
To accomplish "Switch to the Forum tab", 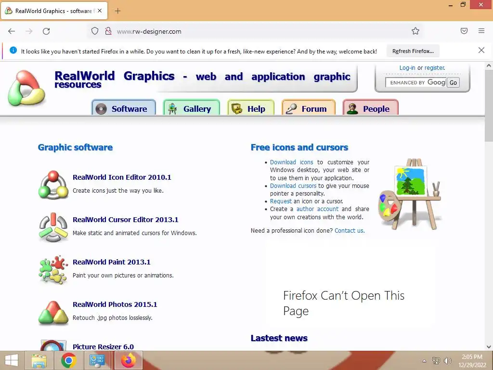I will (x=309, y=108).
